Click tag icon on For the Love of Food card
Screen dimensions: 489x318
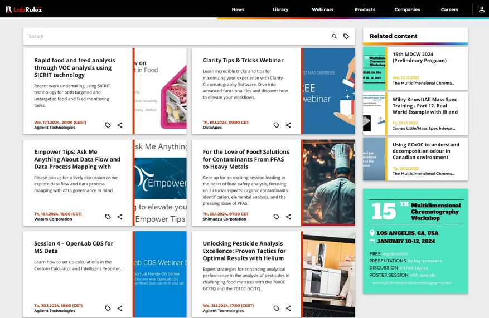click(277, 217)
